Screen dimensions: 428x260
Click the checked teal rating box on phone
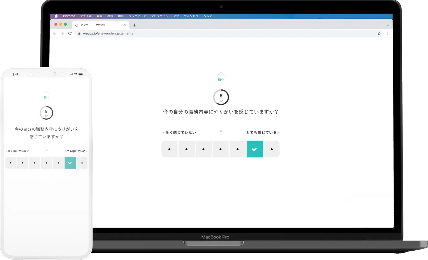coord(70,163)
